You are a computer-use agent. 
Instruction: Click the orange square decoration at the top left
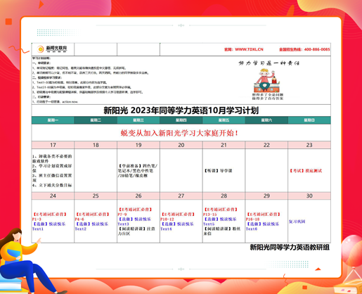8,22
